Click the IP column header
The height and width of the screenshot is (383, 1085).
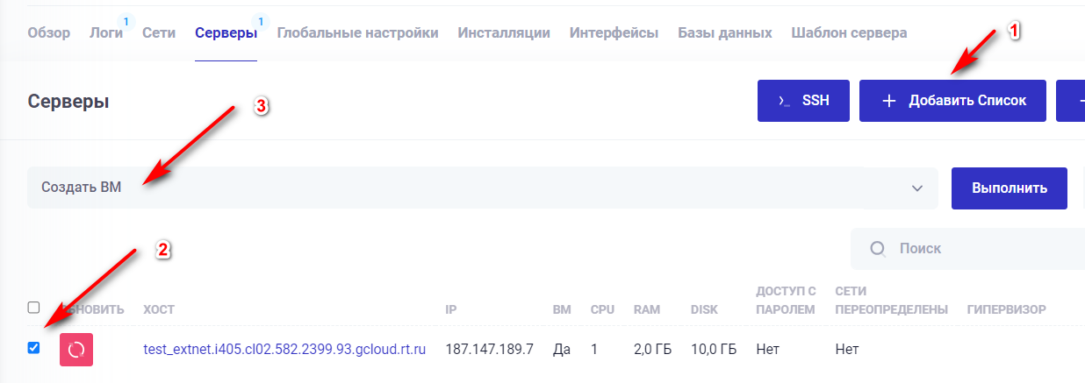451,309
